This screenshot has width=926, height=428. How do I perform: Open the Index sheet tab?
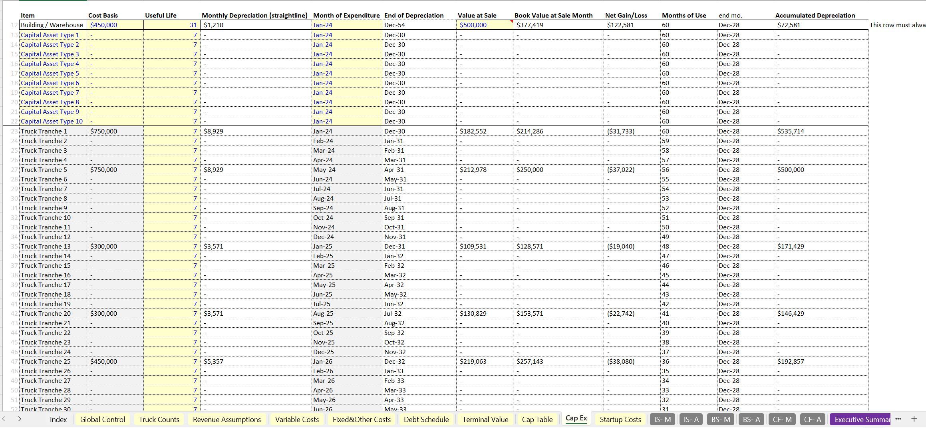pos(58,419)
